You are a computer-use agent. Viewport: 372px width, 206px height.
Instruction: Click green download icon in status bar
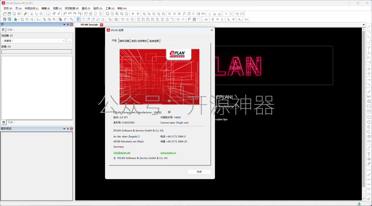(x=359, y=204)
